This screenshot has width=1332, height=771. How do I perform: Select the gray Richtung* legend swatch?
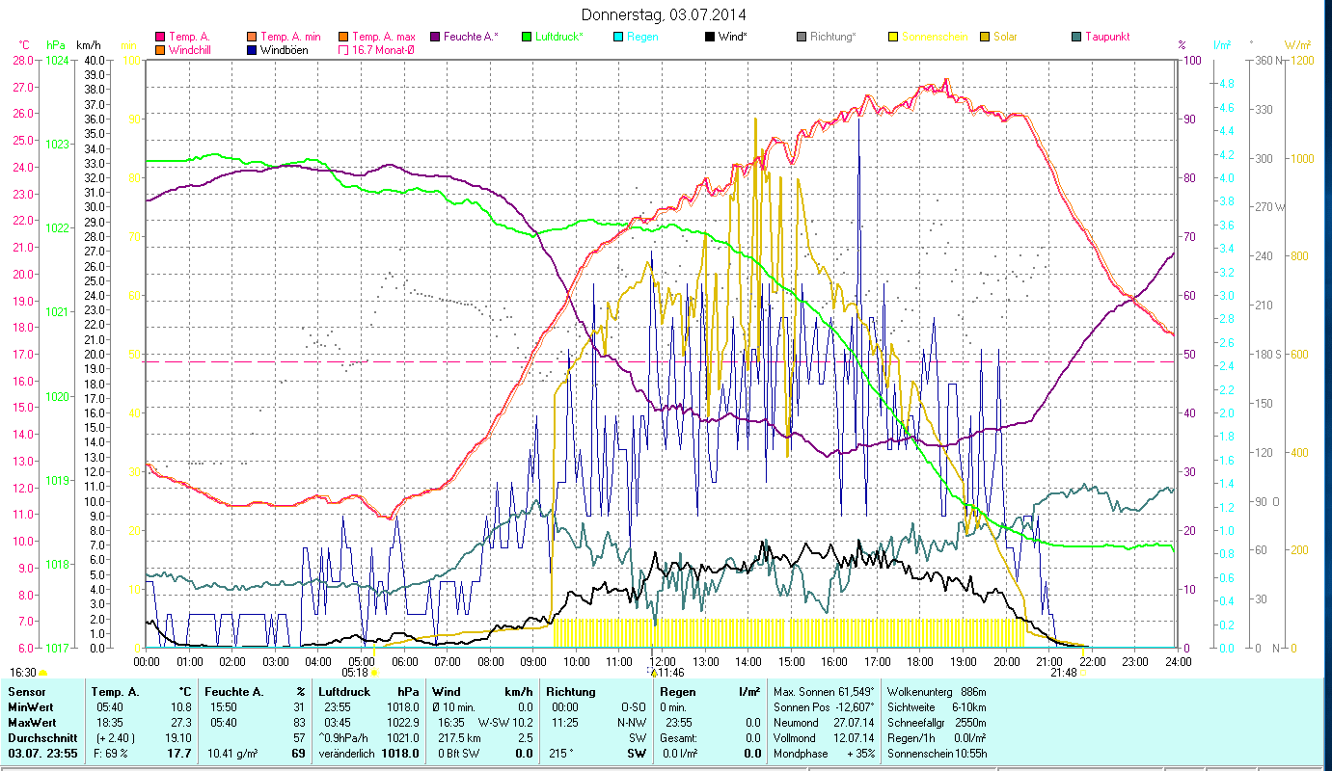point(801,37)
